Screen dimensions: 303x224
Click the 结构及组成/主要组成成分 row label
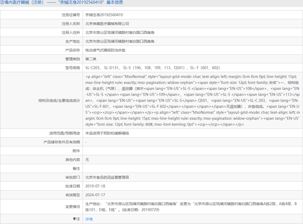click(x=59, y=100)
